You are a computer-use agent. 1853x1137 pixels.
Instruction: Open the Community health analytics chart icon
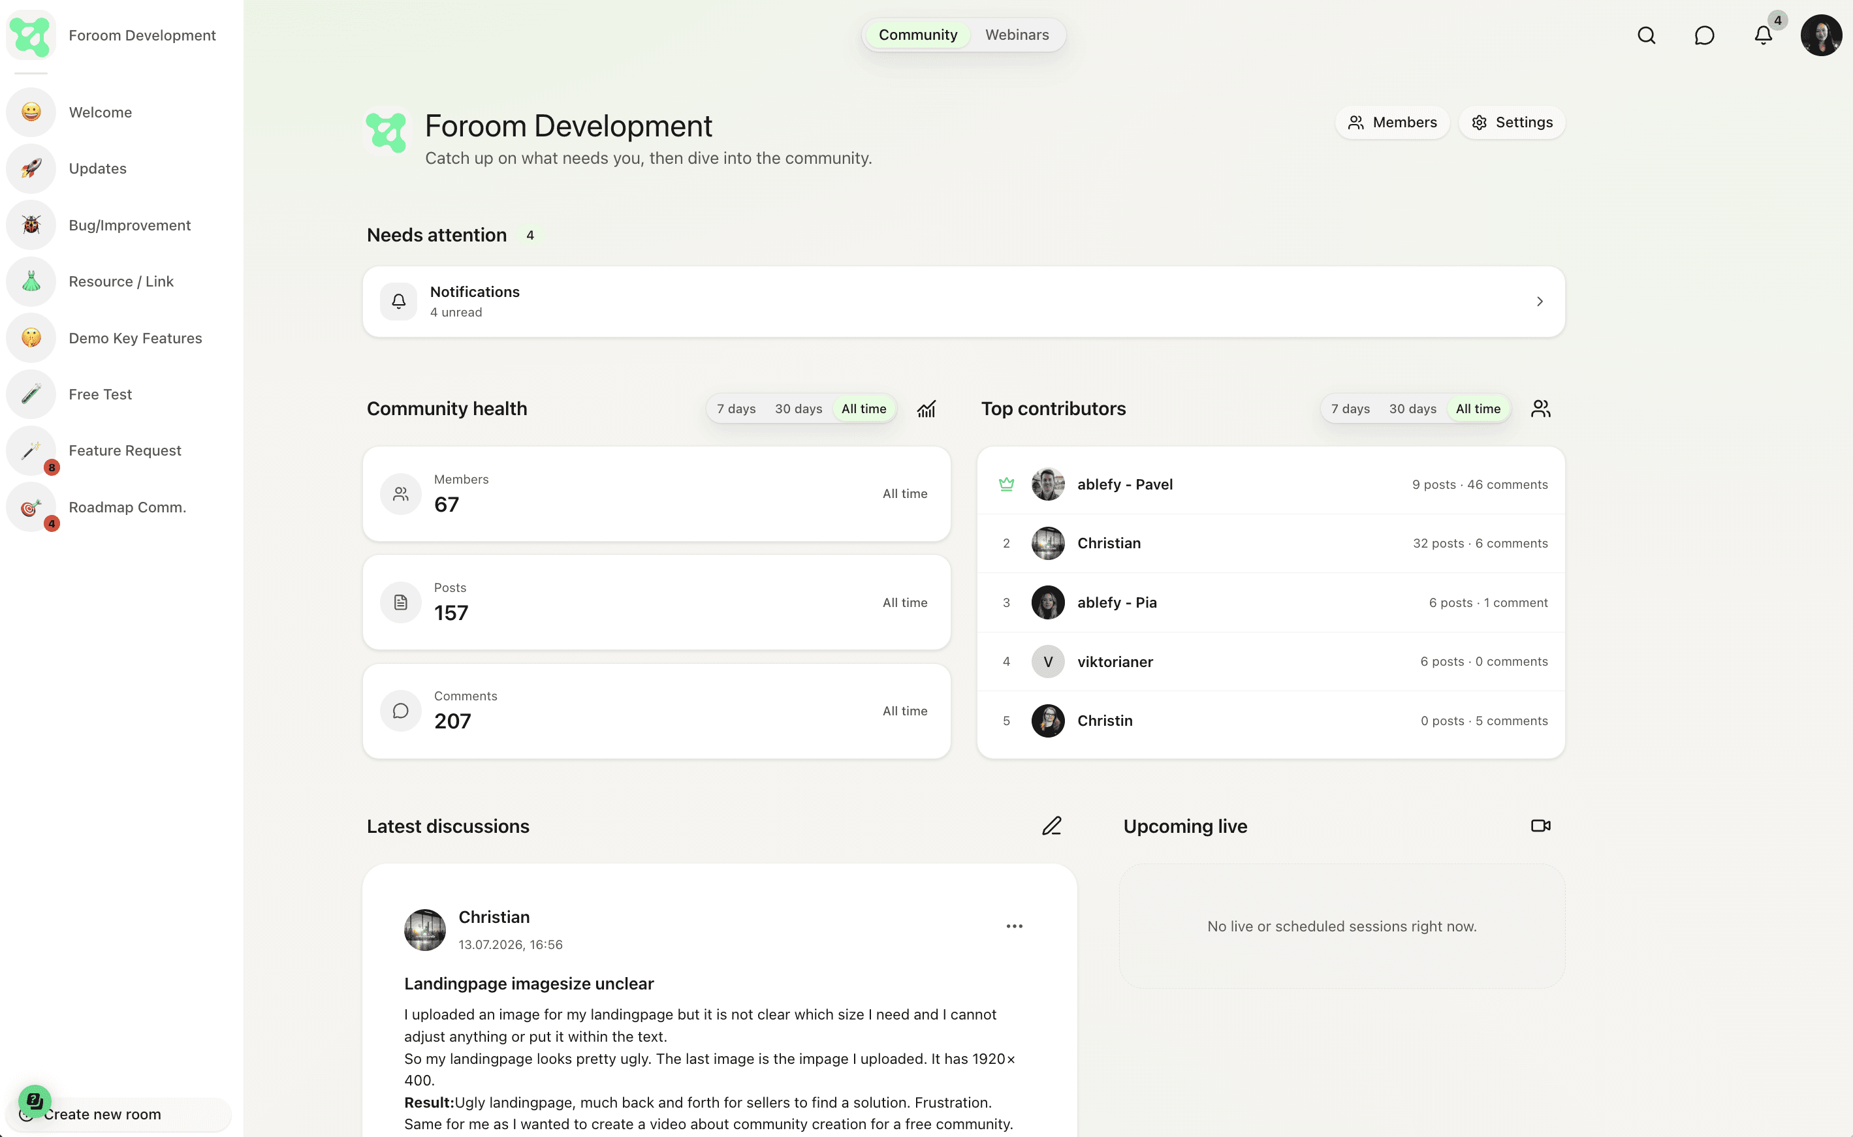[x=926, y=409]
